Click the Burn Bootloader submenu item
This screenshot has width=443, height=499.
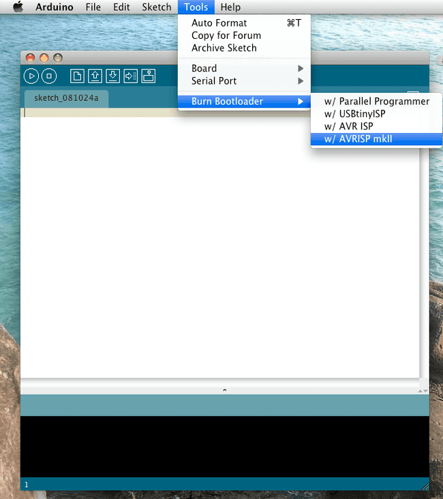click(227, 102)
